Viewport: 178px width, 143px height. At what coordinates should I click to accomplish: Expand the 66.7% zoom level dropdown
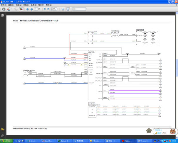click(x=58, y=9)
